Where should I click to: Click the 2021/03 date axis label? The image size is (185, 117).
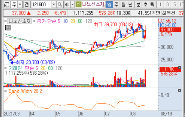[x=12, y=114]
